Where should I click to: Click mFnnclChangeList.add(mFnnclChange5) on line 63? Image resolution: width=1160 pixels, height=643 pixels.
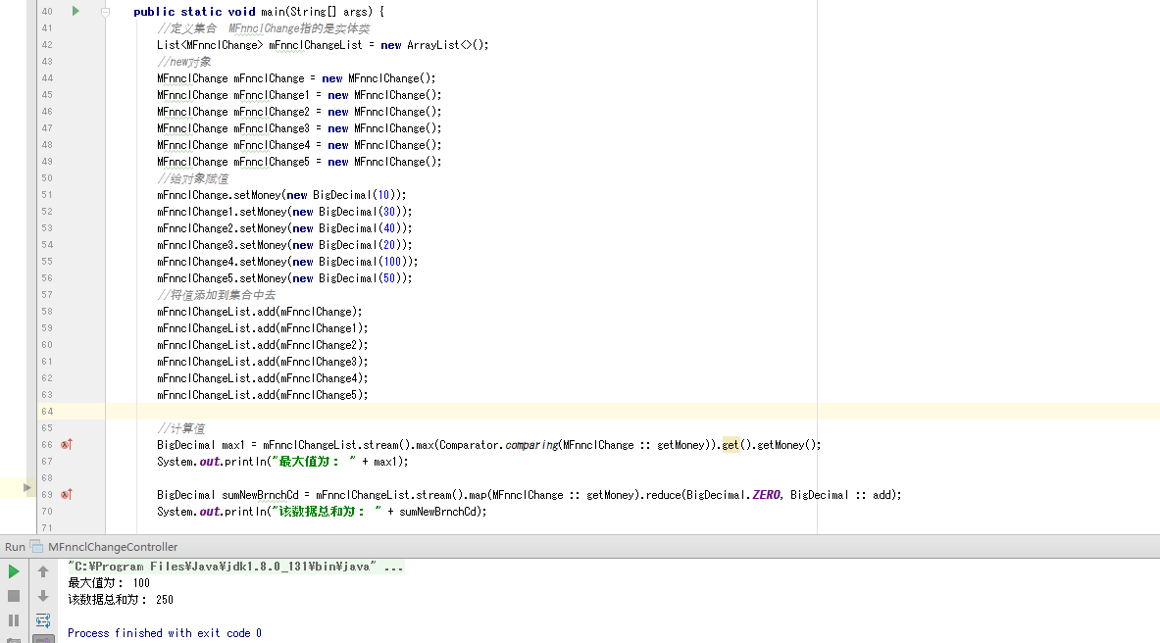pyautogui.click(x=262, y=395)
